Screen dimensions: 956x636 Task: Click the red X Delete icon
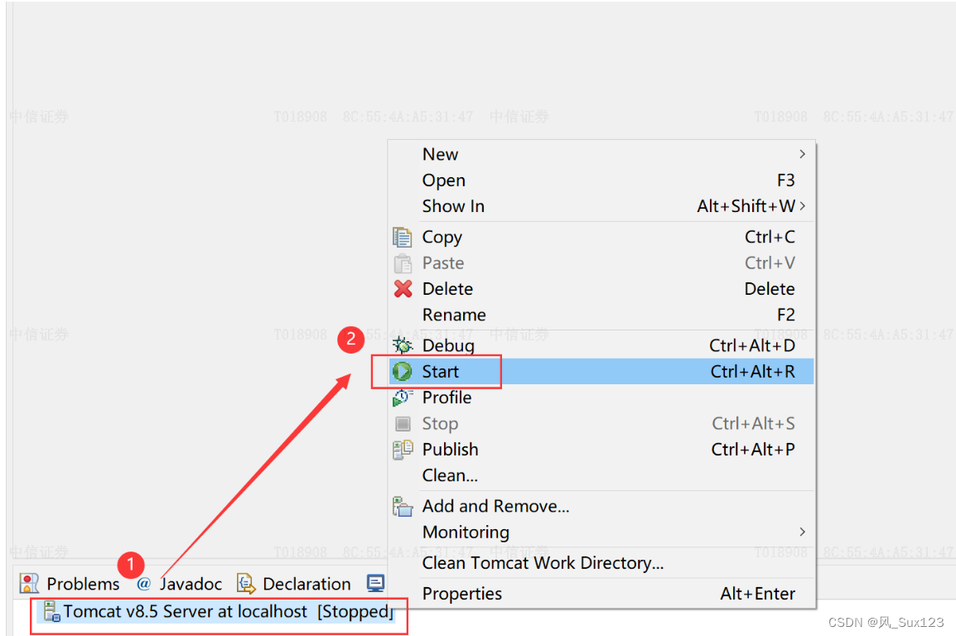[x=403, y=289]
